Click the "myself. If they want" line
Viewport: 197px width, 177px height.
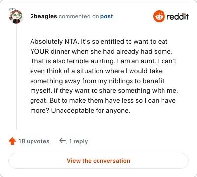point(104,90)
